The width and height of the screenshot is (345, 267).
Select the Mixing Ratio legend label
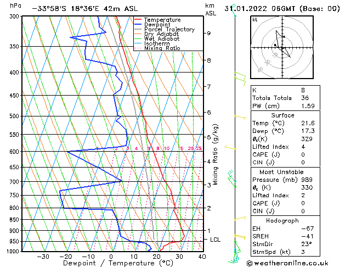162,48
